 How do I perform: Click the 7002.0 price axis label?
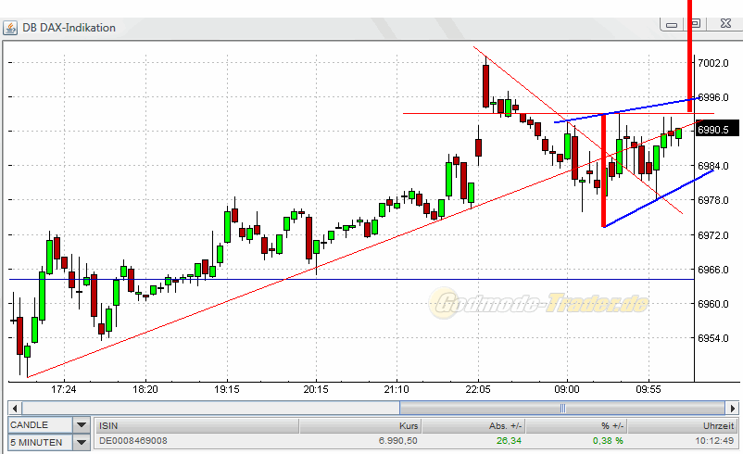(713, 63)
